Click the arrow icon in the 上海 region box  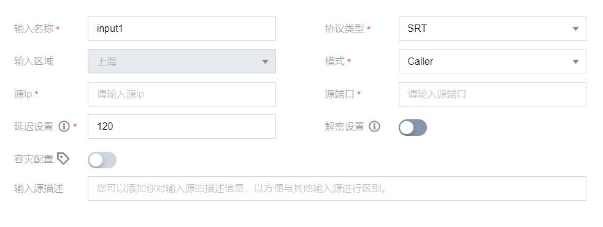point(265,61)
